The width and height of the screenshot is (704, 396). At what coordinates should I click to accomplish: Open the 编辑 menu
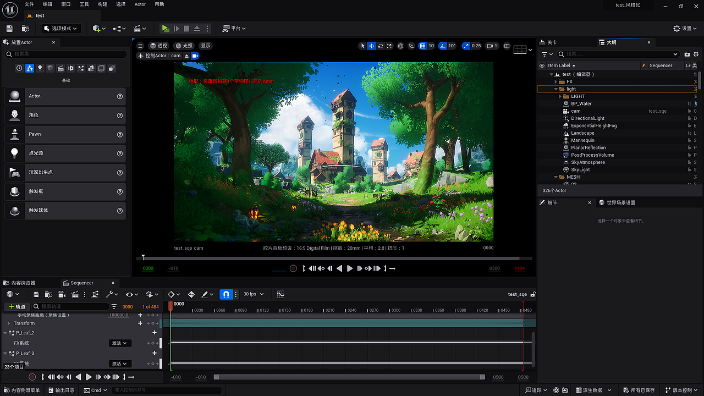(x=48, y=4)
